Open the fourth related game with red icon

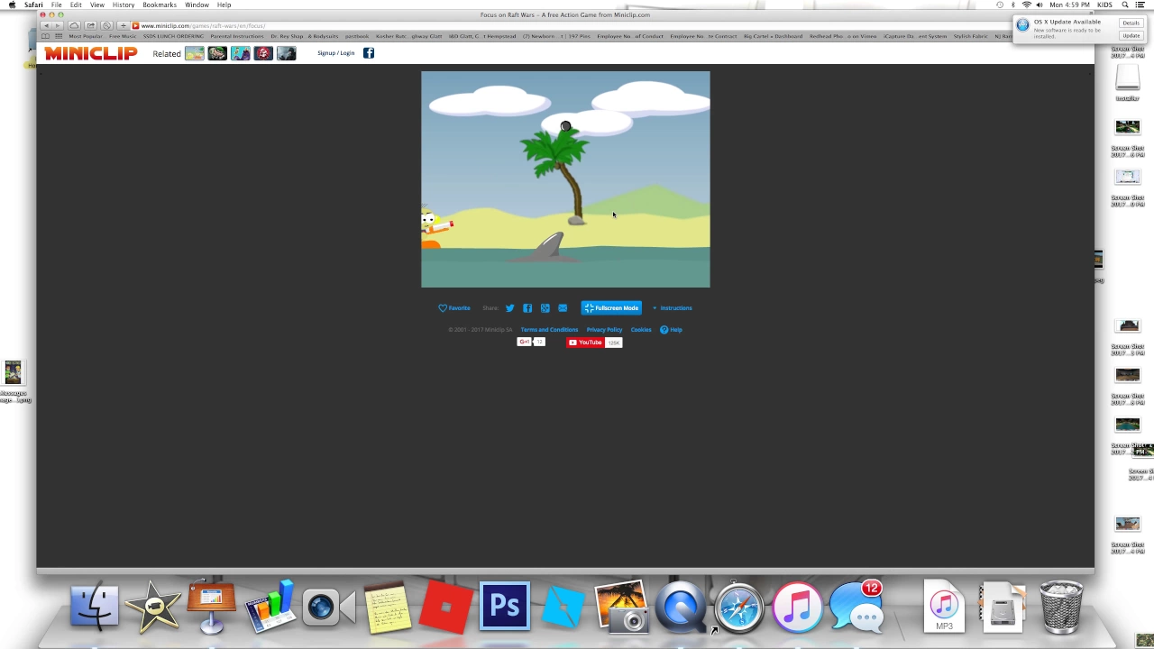(x=263, y=53)
